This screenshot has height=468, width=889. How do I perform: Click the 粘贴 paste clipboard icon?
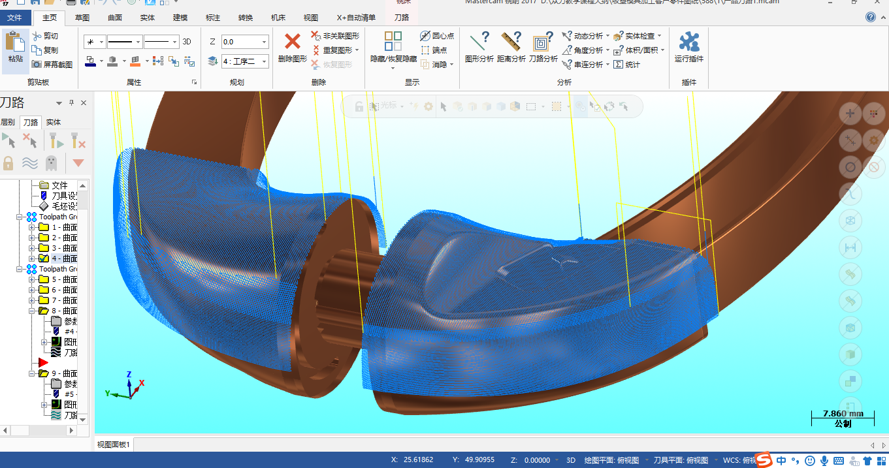point(14,42)
